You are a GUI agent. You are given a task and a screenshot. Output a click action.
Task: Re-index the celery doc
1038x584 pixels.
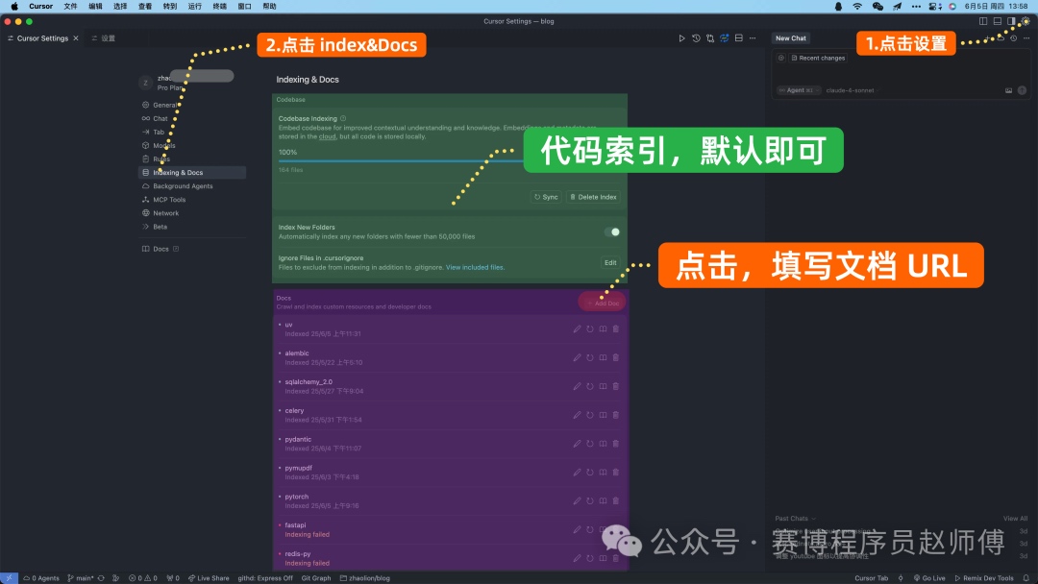point(590,415)
